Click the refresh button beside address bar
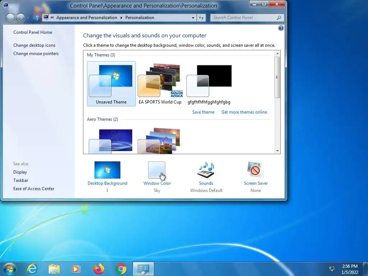The image size is (368, 276). (201, 18)
